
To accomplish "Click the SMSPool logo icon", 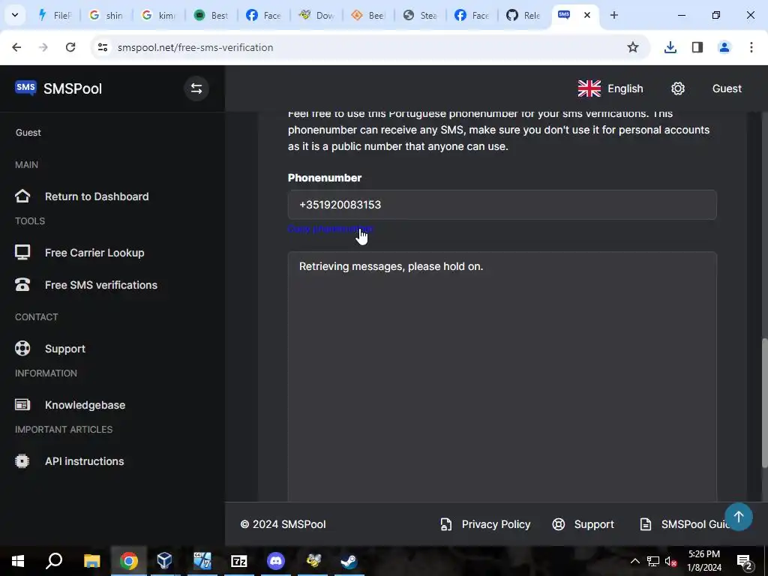I will pos(25,88).
